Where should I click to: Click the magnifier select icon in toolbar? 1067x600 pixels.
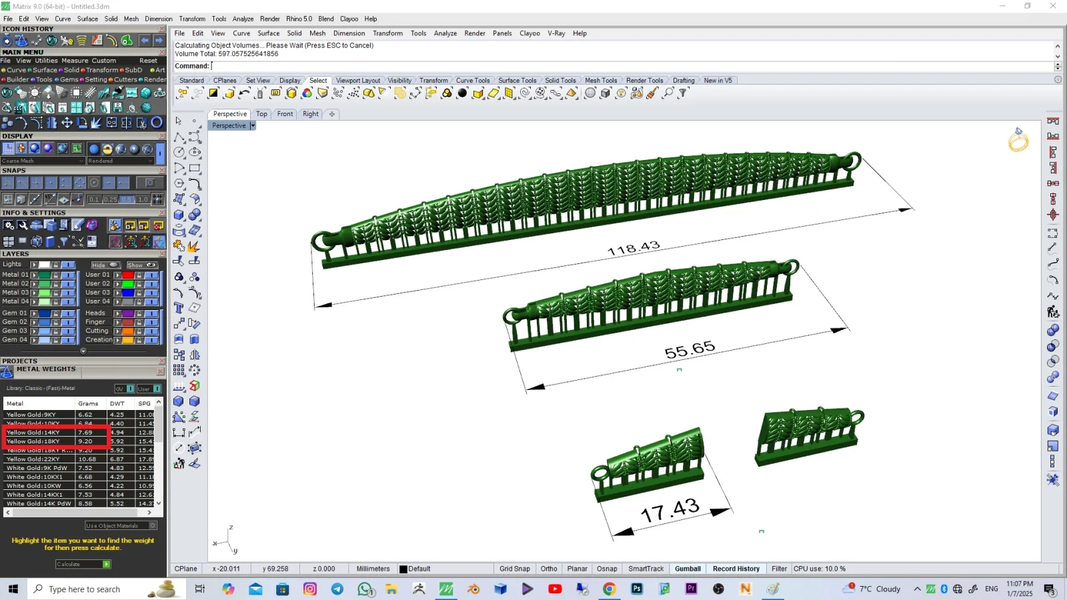coord(668,93)
